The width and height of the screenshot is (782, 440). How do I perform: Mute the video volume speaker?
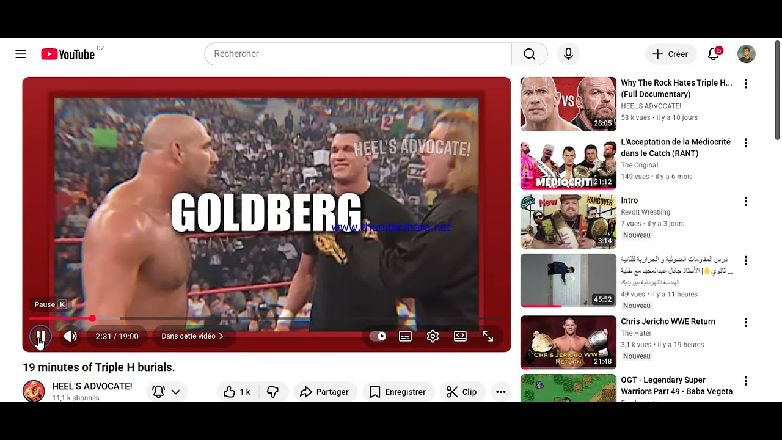pos(70,336)
